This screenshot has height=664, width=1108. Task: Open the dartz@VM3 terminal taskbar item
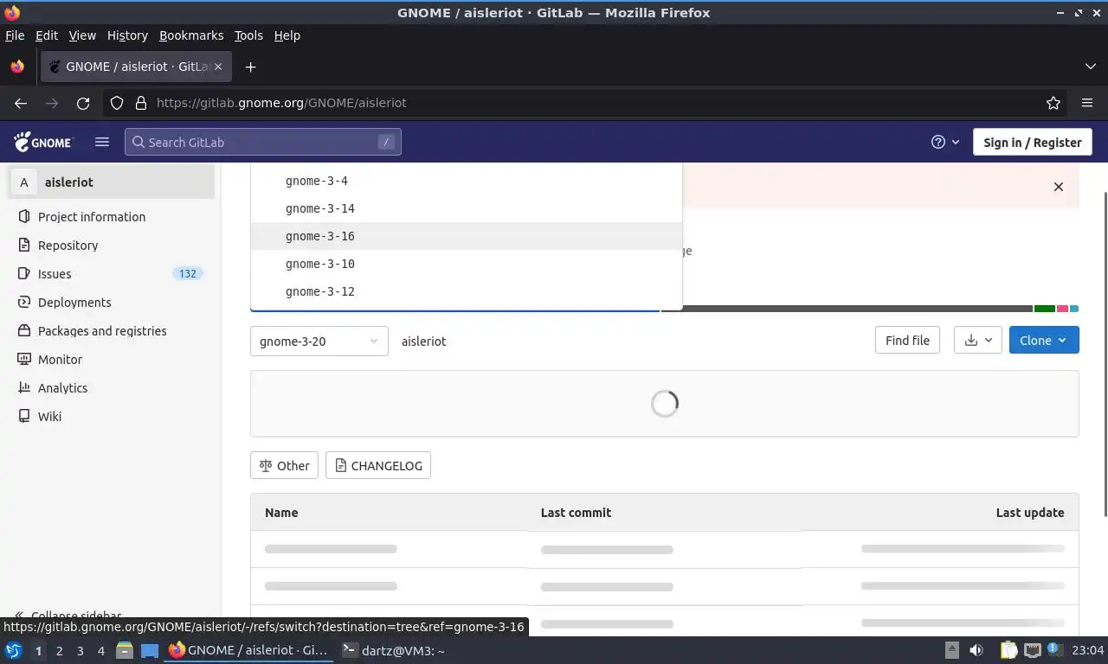click(394, 650)
